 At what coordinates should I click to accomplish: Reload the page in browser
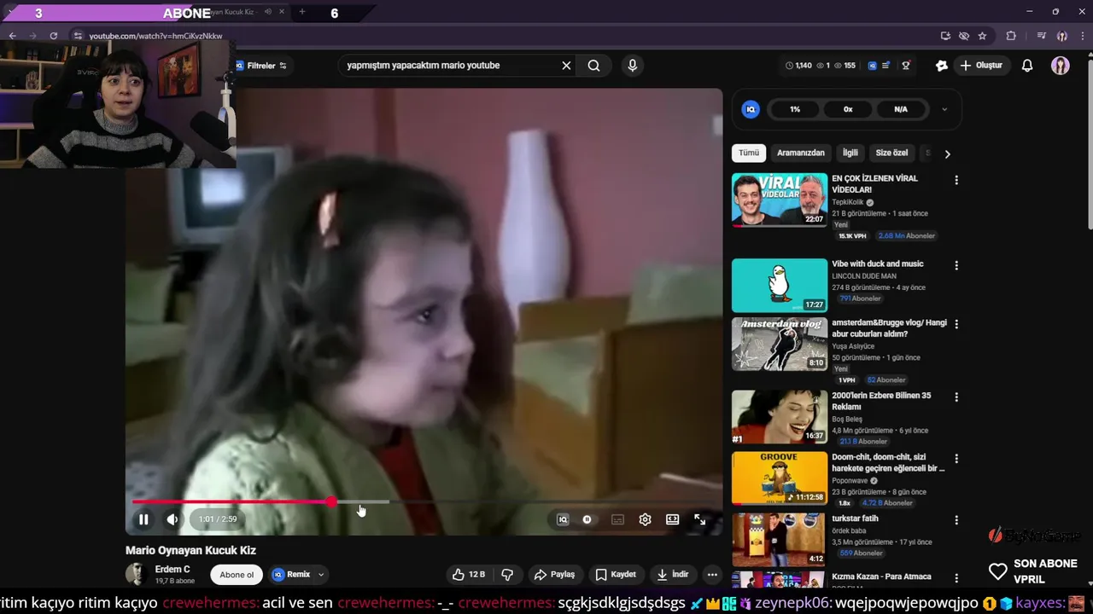click(53, 36)
